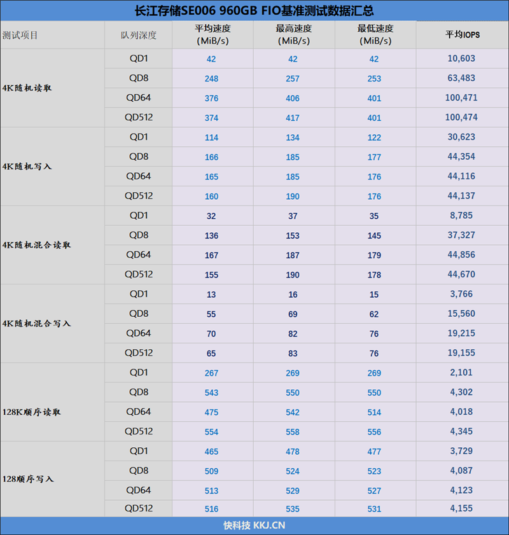
Task: Click average speed 465 in 128顺序写入 QD1
Action: click(211, 452)
